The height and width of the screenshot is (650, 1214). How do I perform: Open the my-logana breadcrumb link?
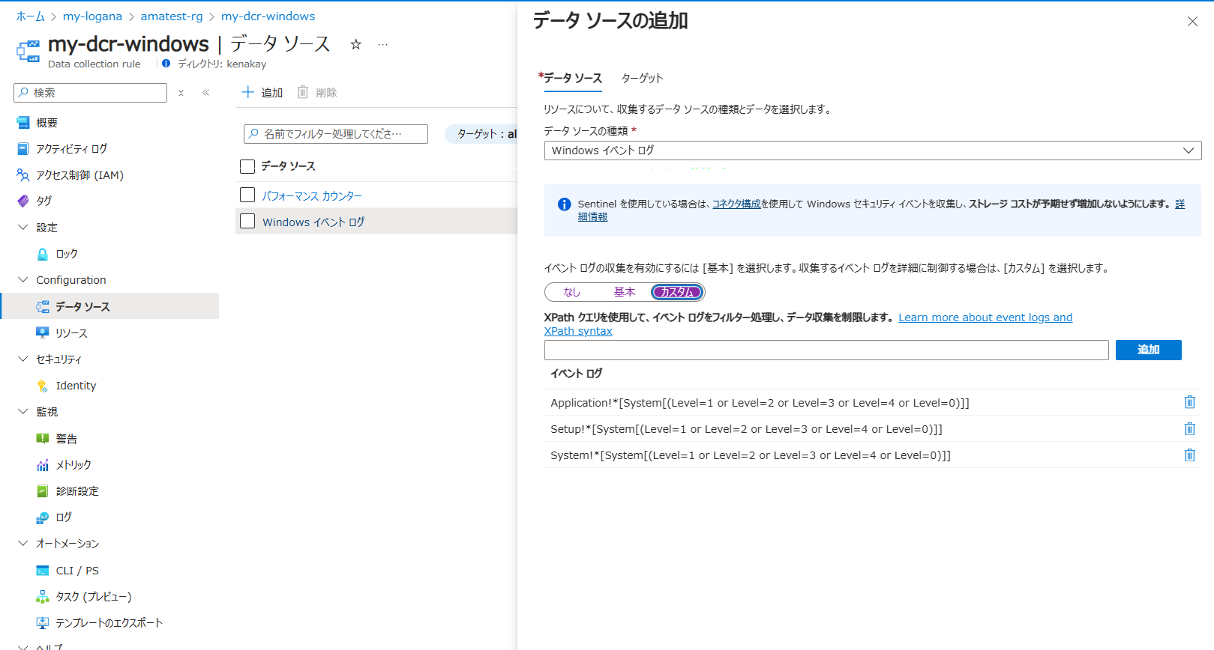click(x=92, y=16)
